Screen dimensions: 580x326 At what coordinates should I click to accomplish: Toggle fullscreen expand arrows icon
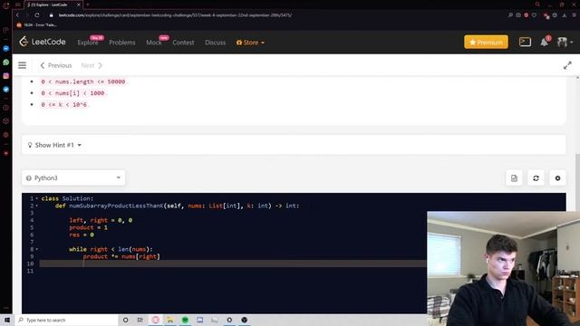567,65
